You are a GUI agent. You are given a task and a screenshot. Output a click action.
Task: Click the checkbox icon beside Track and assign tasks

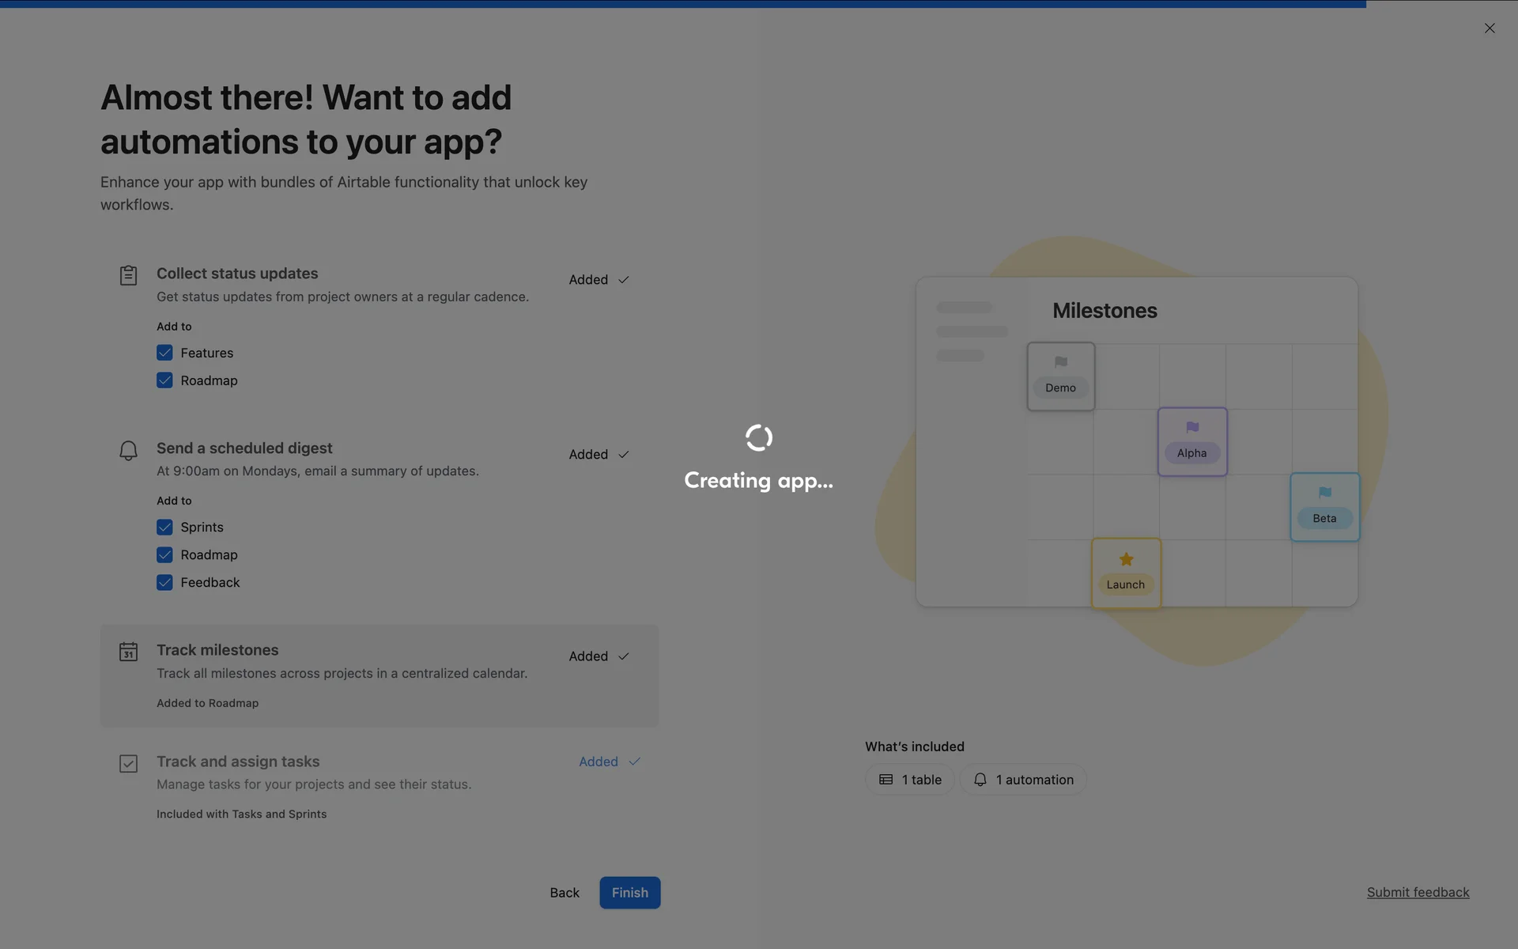(128, 763)
